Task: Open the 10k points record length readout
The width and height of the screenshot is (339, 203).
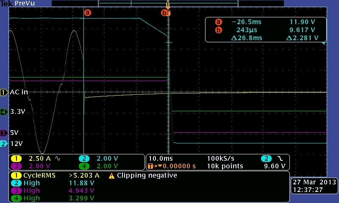Action: [225, 166]
